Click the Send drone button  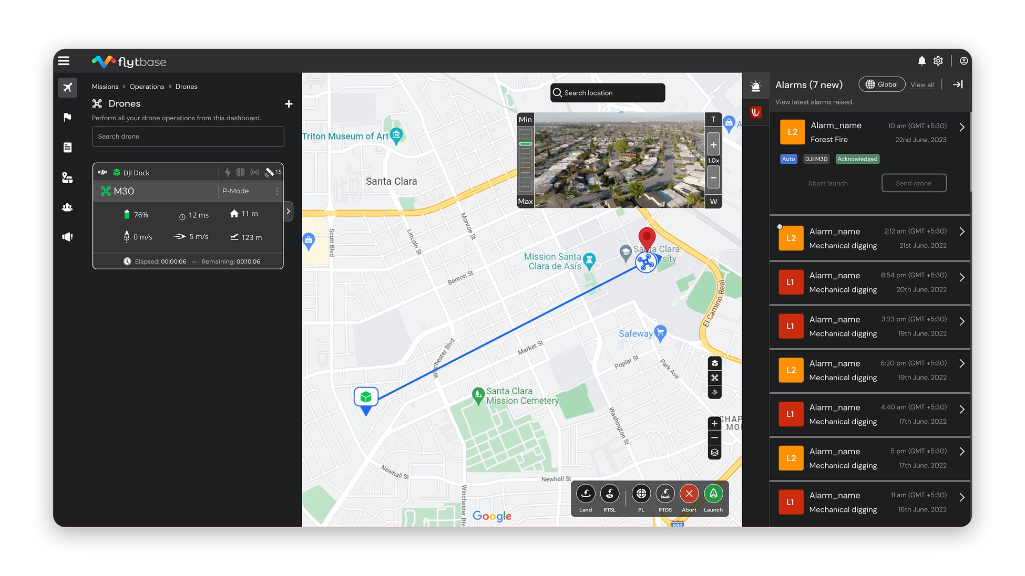click(x=914, y=183)
